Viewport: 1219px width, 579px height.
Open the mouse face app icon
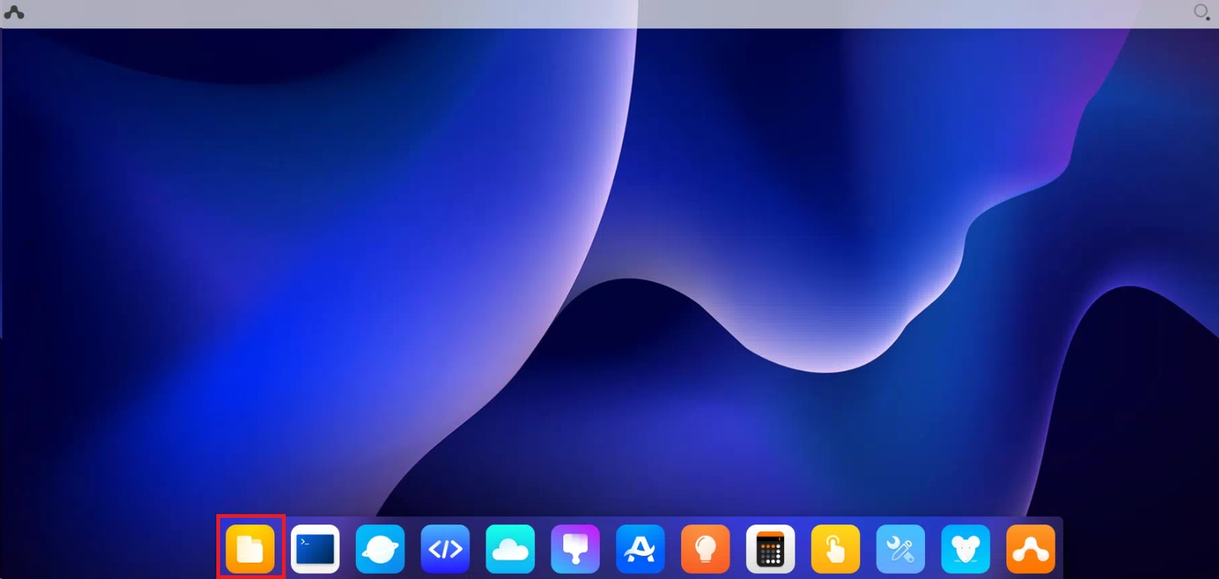coord(965,549)
